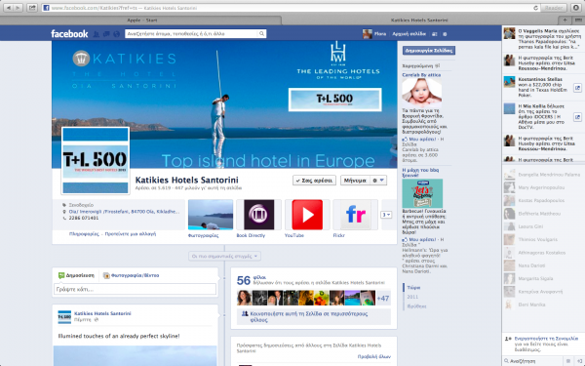Click the hotel address link
The height and width of the screenshot is (366, 585).
[124, 212]
